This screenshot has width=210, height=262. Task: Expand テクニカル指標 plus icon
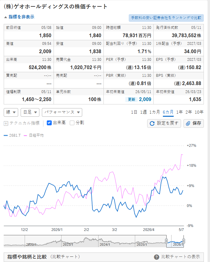point(6,123)
